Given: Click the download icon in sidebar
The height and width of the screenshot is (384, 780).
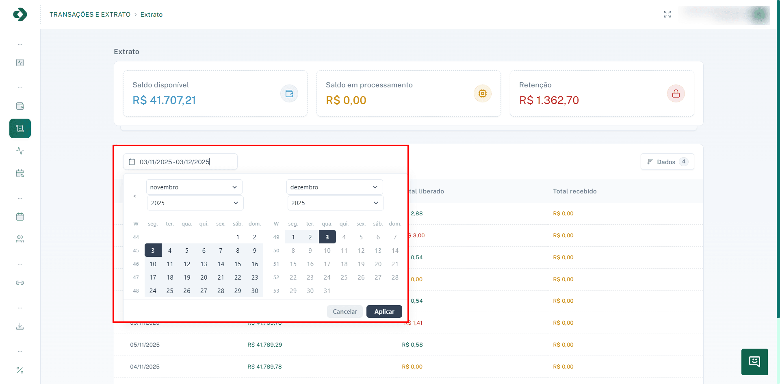Looking at the screenshot, I should (x=20, y=326).
